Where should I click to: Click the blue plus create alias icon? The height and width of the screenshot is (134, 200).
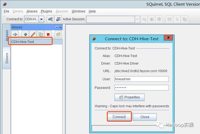point(25,34)
